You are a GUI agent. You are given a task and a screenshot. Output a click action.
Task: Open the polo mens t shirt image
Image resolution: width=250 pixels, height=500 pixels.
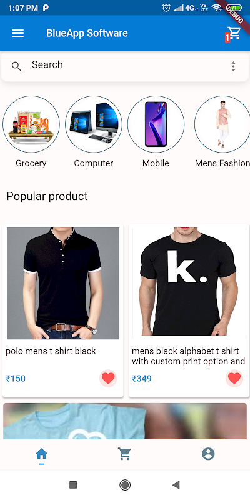click(63, 283)
